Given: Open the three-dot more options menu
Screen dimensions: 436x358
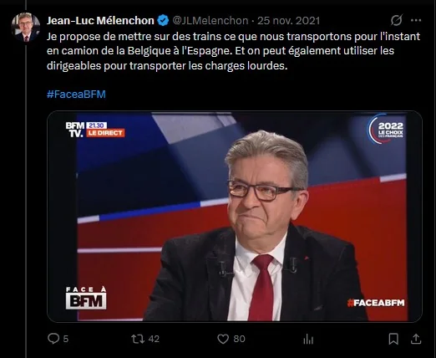Looking at the screenshot, I should point(416,20).
